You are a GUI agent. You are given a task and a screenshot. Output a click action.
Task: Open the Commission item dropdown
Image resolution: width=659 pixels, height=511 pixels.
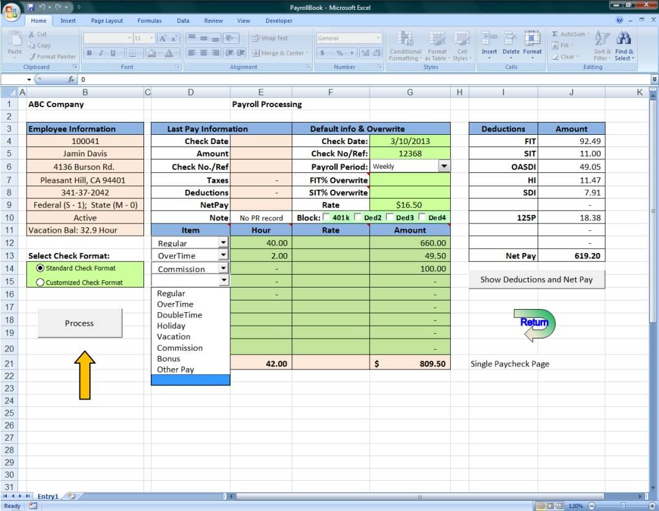point(224,268)
